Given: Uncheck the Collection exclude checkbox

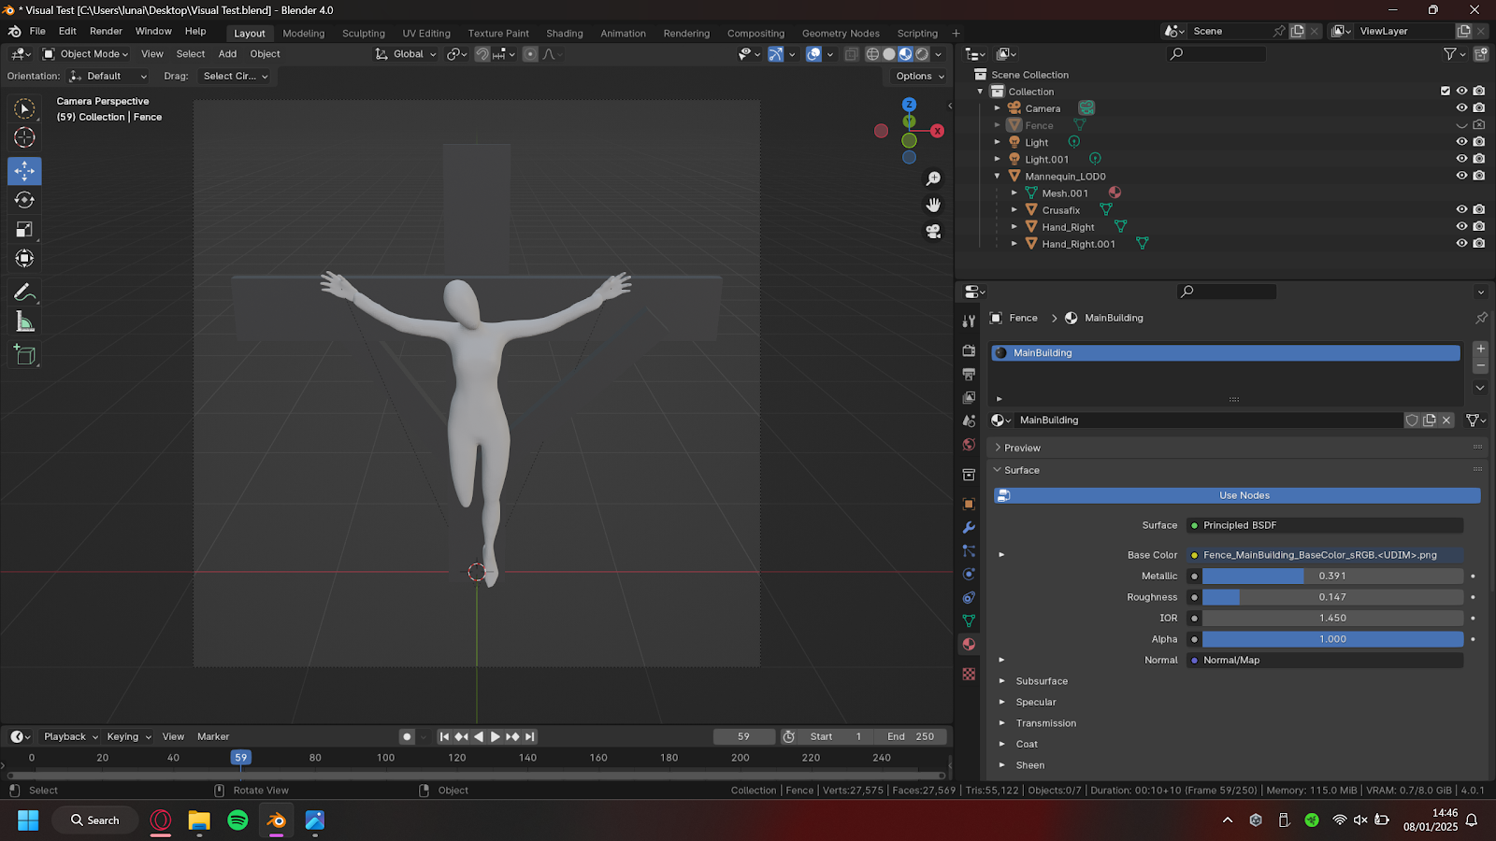Looking at the screenshot, I should [1446, 92].
